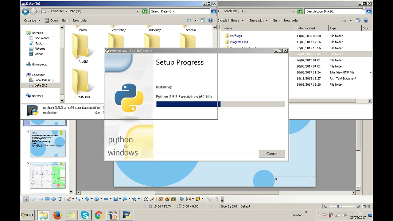393x221 pixels.
Task: Click the Symbol Shapes smiley icon
Action: pos(97,199)
